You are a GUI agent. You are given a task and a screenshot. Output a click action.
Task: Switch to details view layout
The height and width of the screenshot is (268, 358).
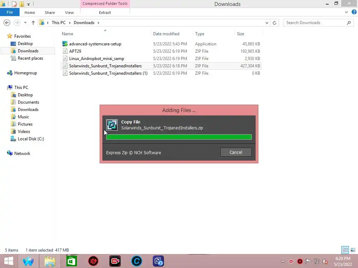(x=345, y=250)
